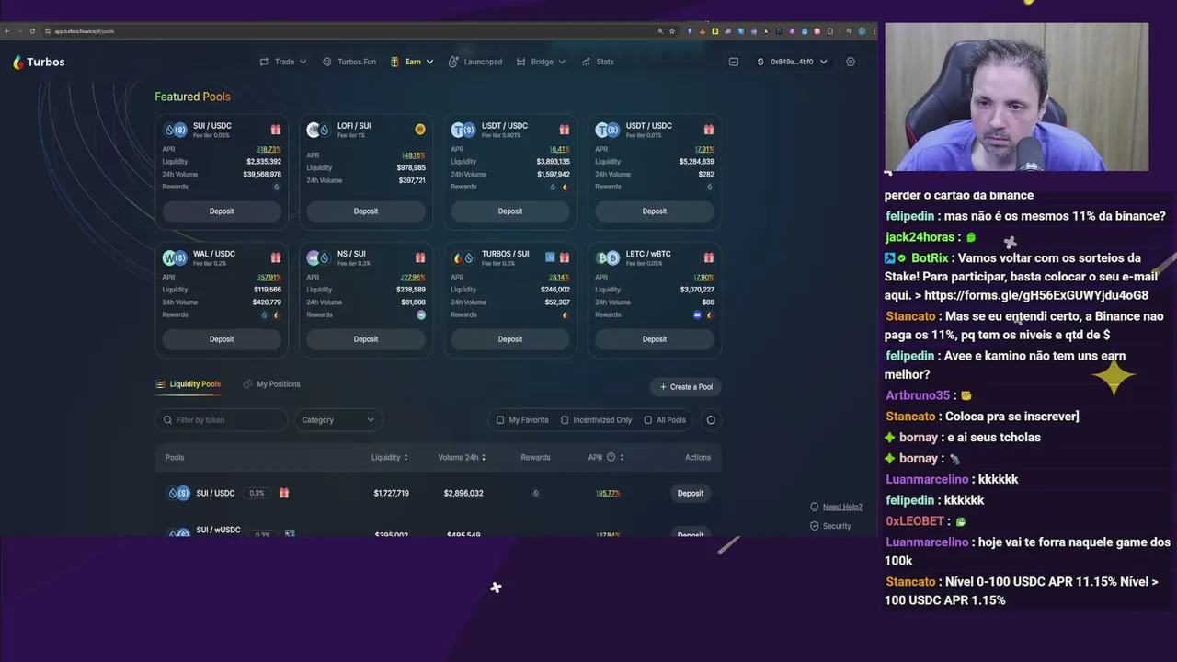Deposit into the LOFI / SUI pool

[366, 211]
